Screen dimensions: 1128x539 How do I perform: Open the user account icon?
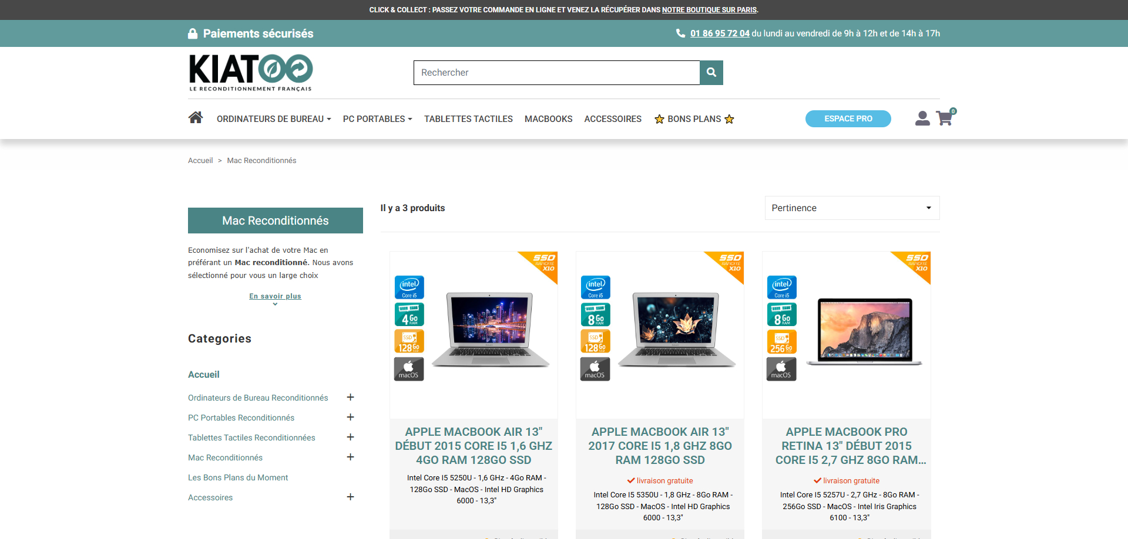[922, 118]
